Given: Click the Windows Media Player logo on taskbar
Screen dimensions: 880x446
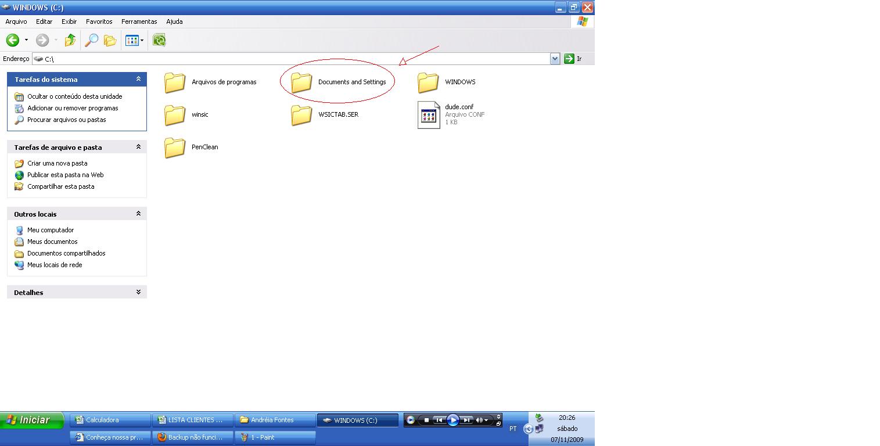Looking at the screenshot, I should [x=411, y=420].
